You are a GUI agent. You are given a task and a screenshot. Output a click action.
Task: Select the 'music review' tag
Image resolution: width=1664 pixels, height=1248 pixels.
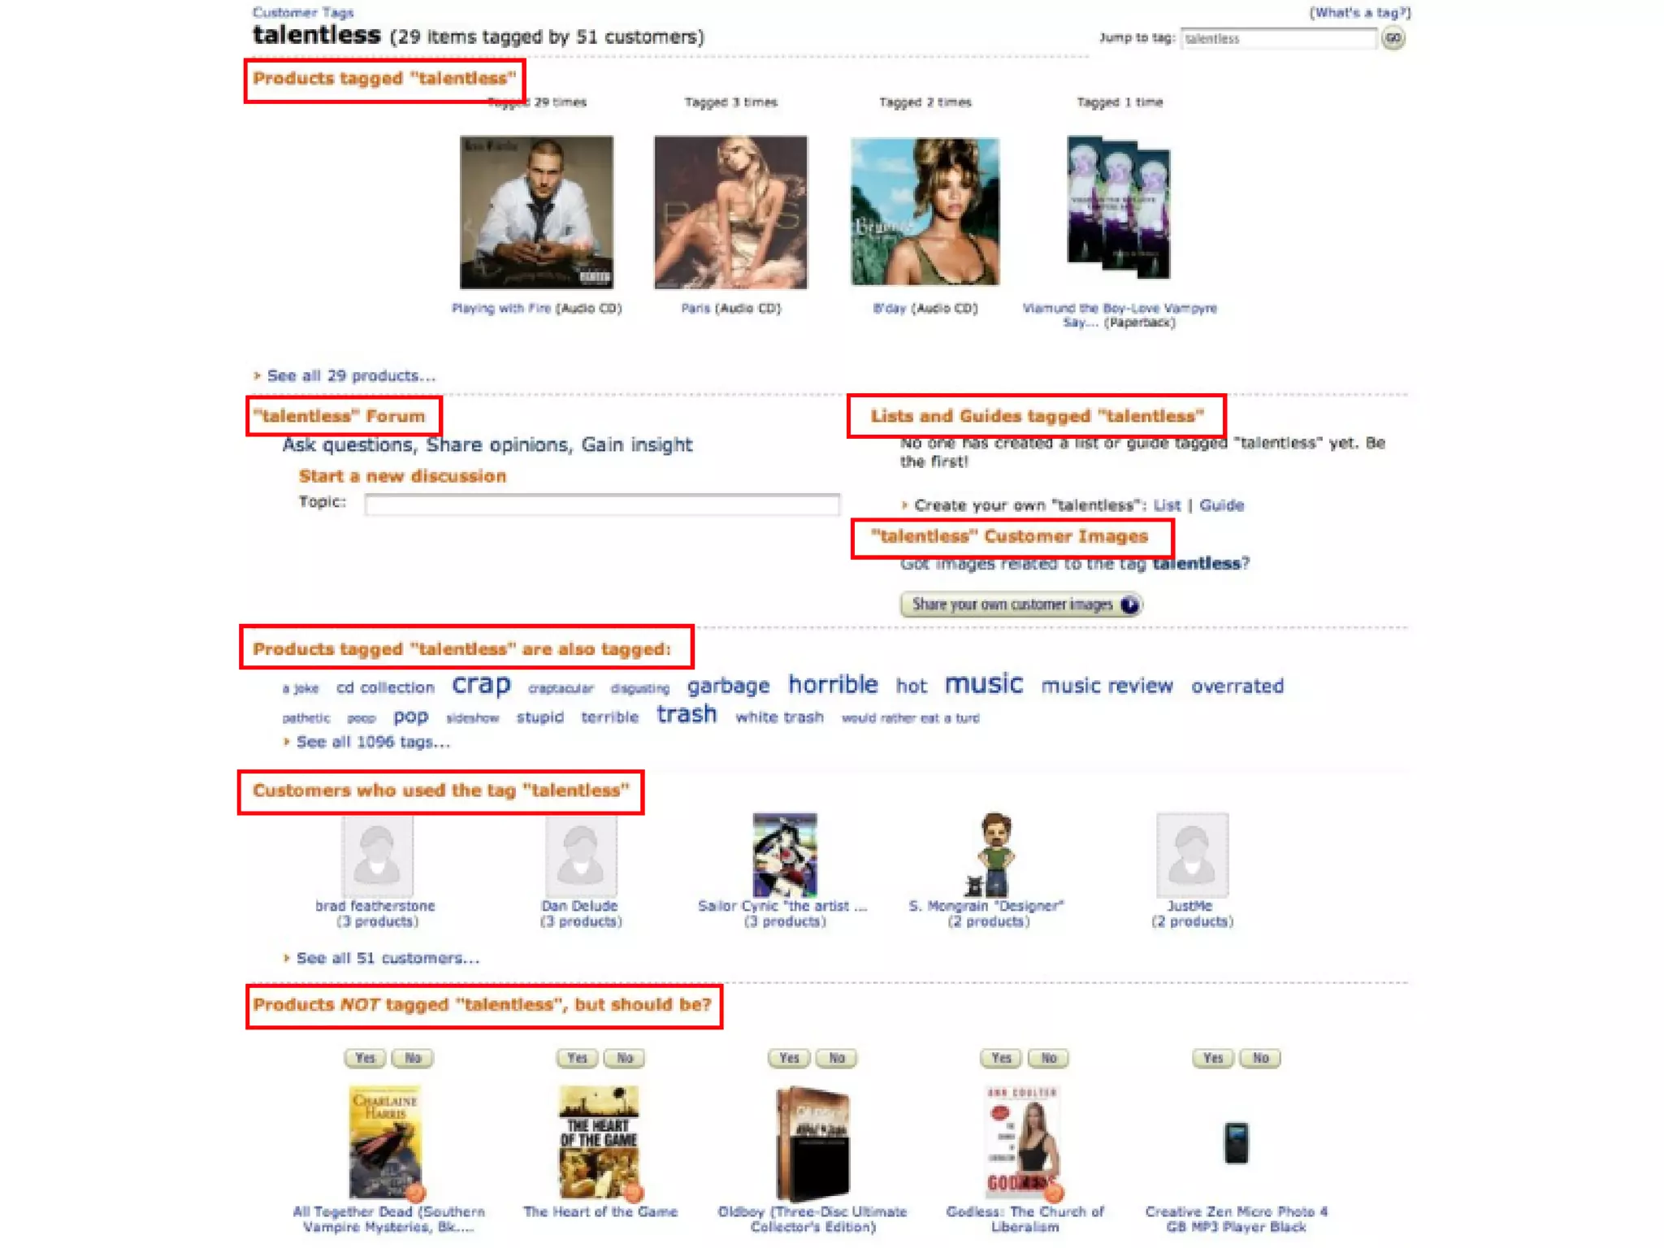[1107, 686]
